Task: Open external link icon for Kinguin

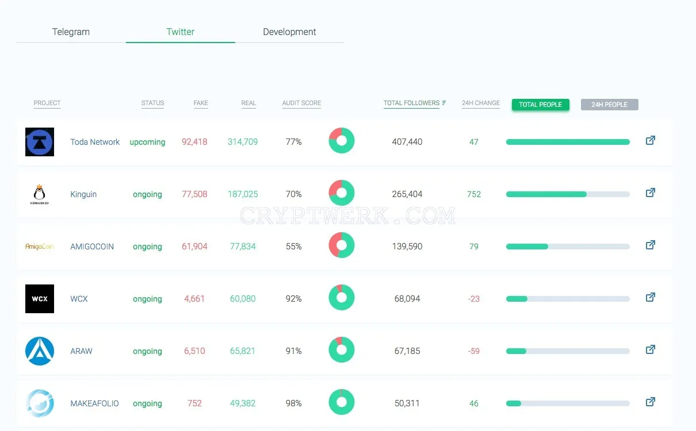Action: coord(651,193)
